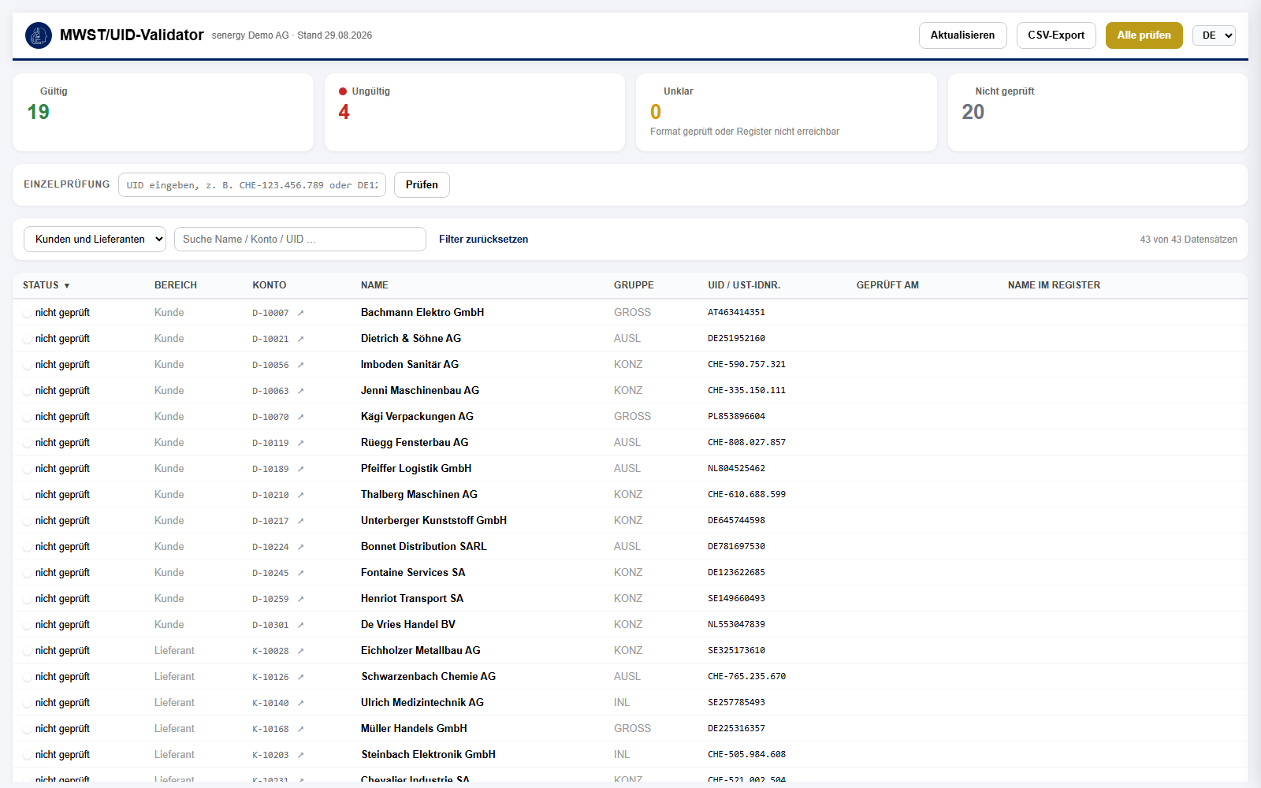The image size is (1261, 788).
Task: Open Kunden und Lieferanten filter dropdown
Action: [95, 240]
